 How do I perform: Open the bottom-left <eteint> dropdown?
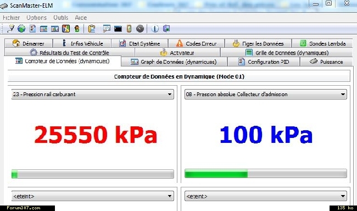click(x=93, y=196)
